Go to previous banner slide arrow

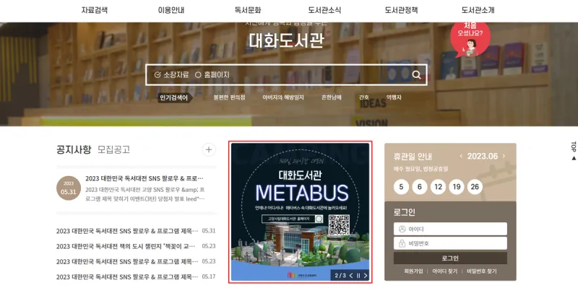pyautogui.click(x=351, y=276)
